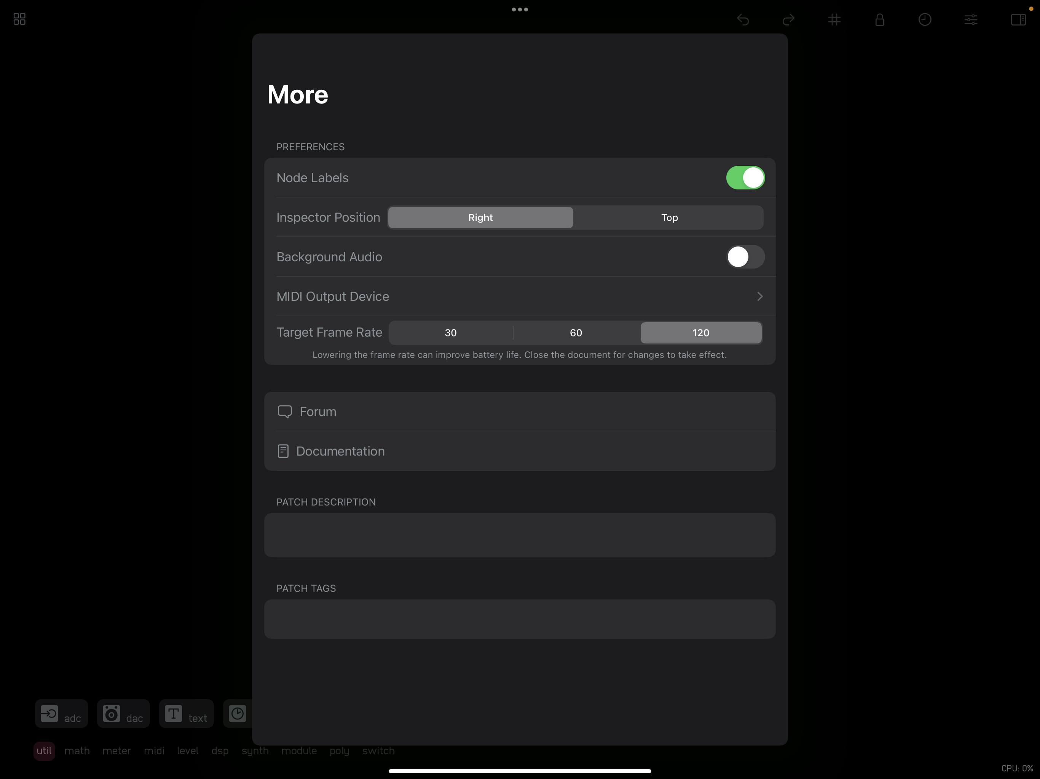Open the Documentation link
This screenshot has height=779, width=1040.
(x=340, y=451)
